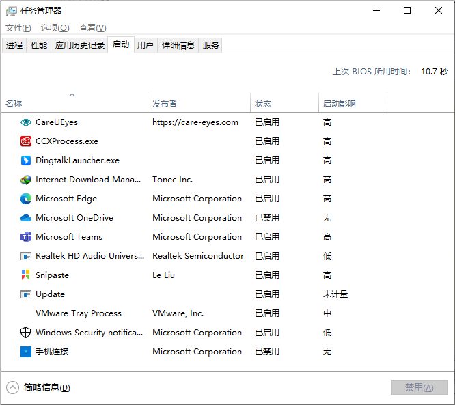
Task: Click the CareUEyes eye icon
Action: tap(26, 122)
